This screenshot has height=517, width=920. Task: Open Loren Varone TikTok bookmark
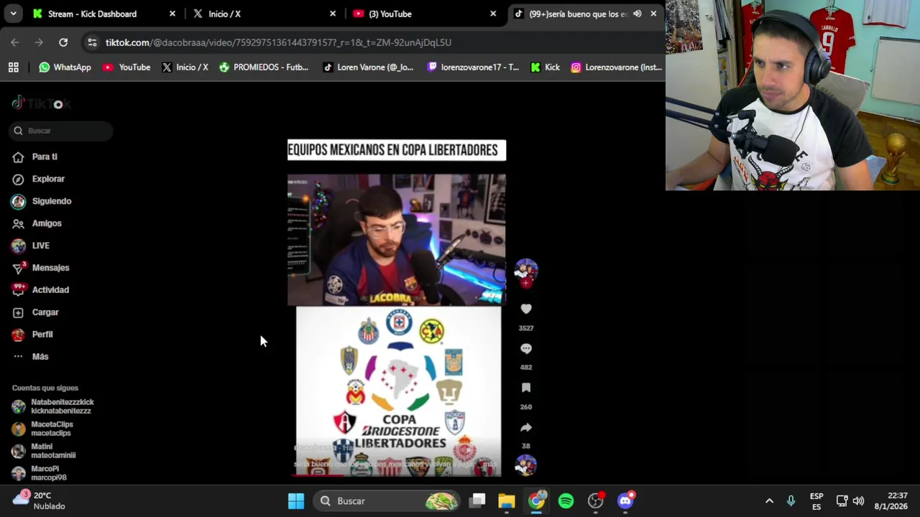[368, 67]
